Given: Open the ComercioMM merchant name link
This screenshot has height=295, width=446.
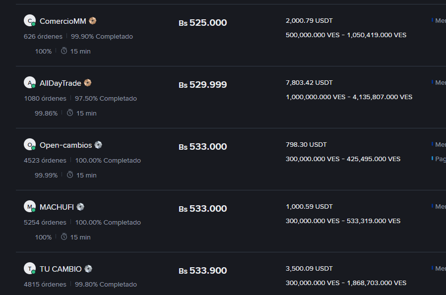Looking at the screenshot, I should 63,21.
